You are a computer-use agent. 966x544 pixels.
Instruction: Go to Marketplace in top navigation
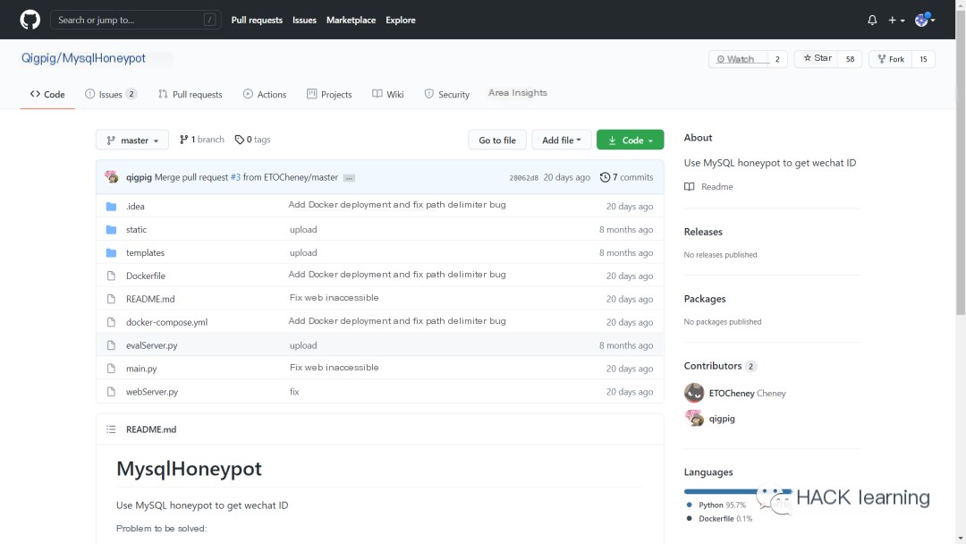tap(352, 20)
